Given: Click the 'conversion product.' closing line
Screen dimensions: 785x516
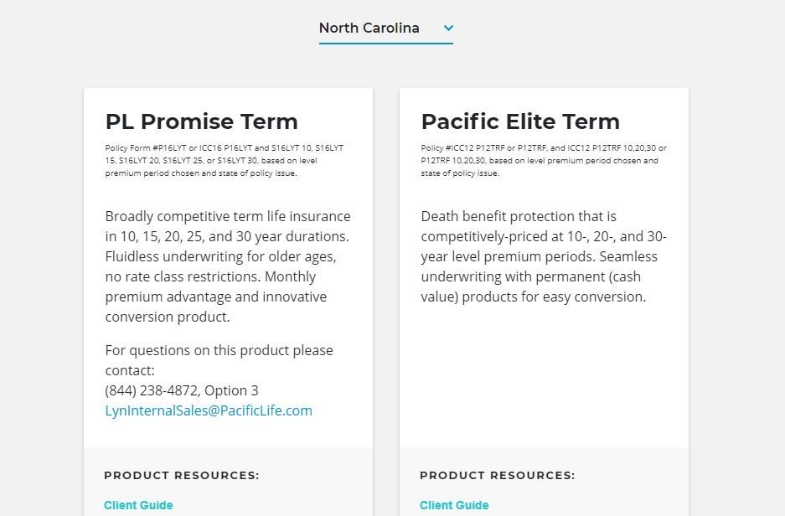Looking at the screenshot, I should coord(168,317).
